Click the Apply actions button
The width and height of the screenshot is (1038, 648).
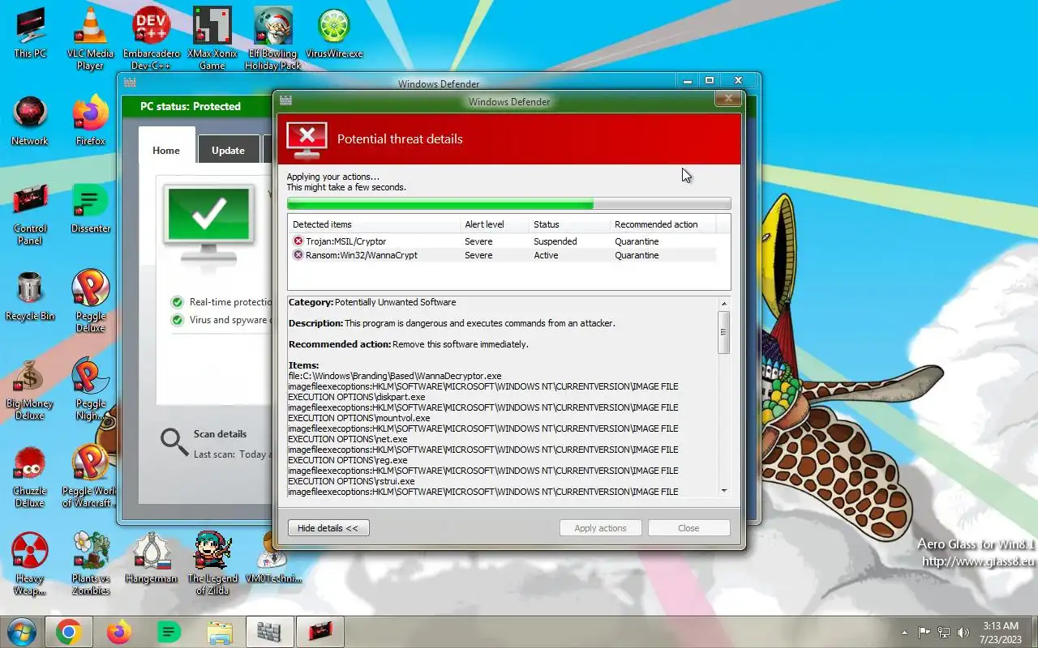[x=600, y=528]
